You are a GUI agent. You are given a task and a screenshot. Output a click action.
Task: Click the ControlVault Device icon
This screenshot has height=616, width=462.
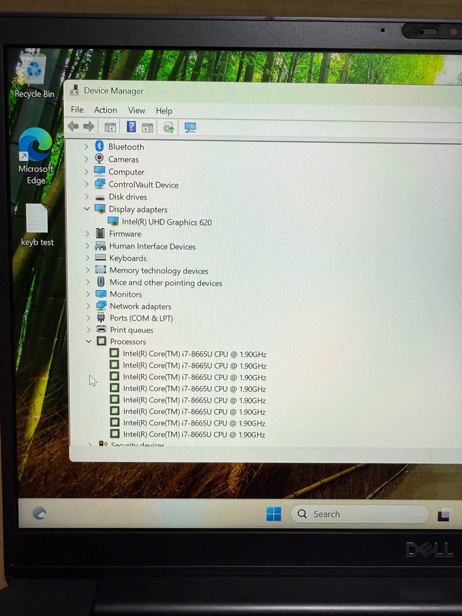pos(100,184)
